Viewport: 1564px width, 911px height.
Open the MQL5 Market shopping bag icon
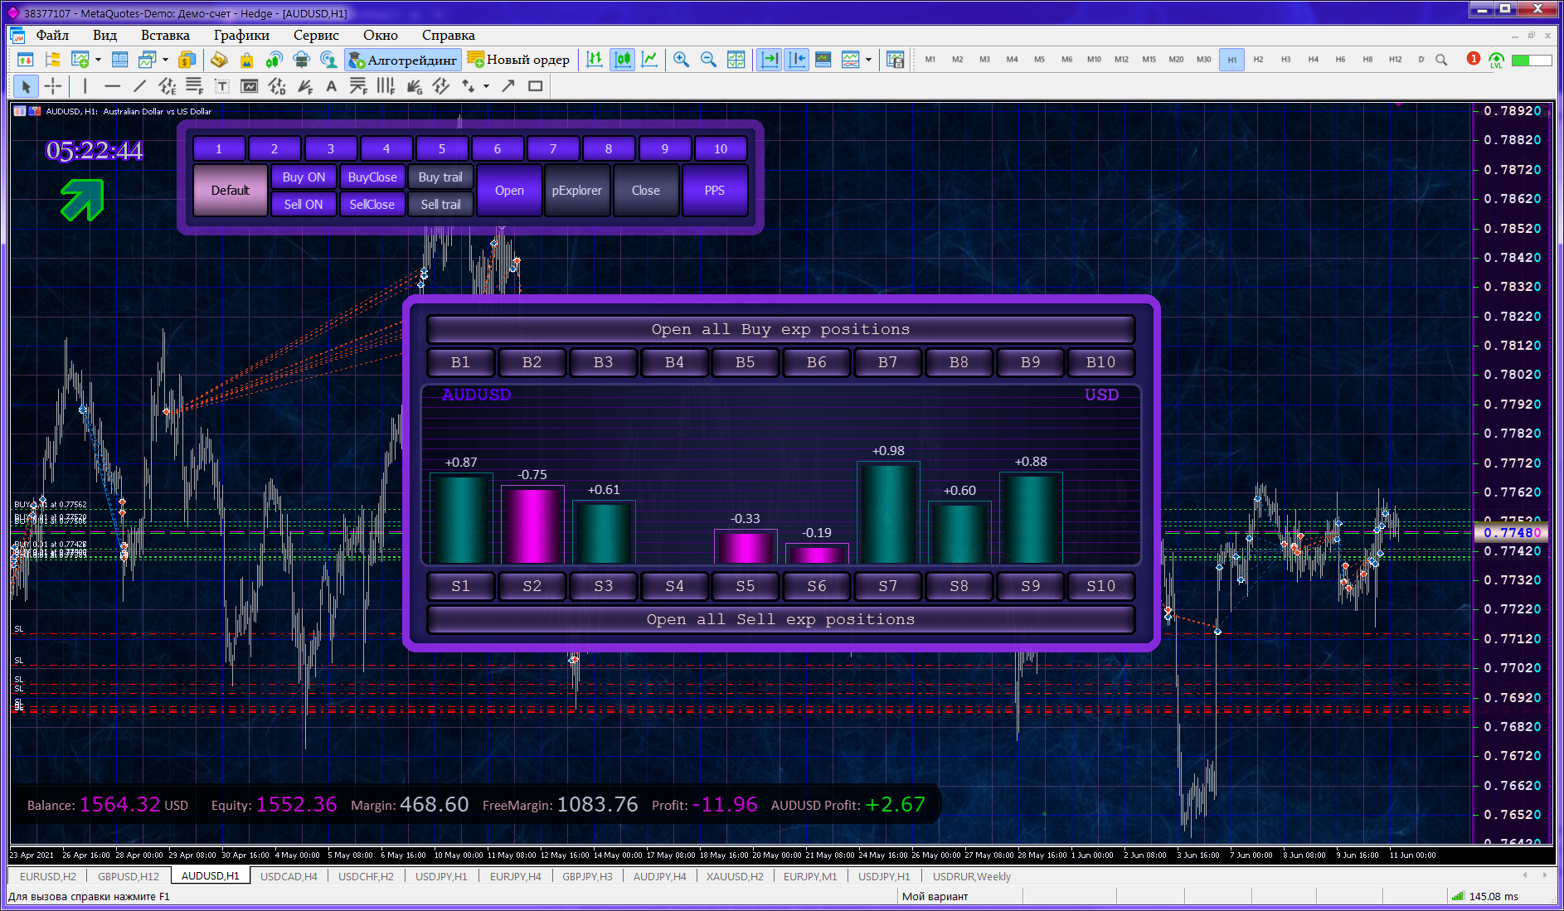pos(246,60)
